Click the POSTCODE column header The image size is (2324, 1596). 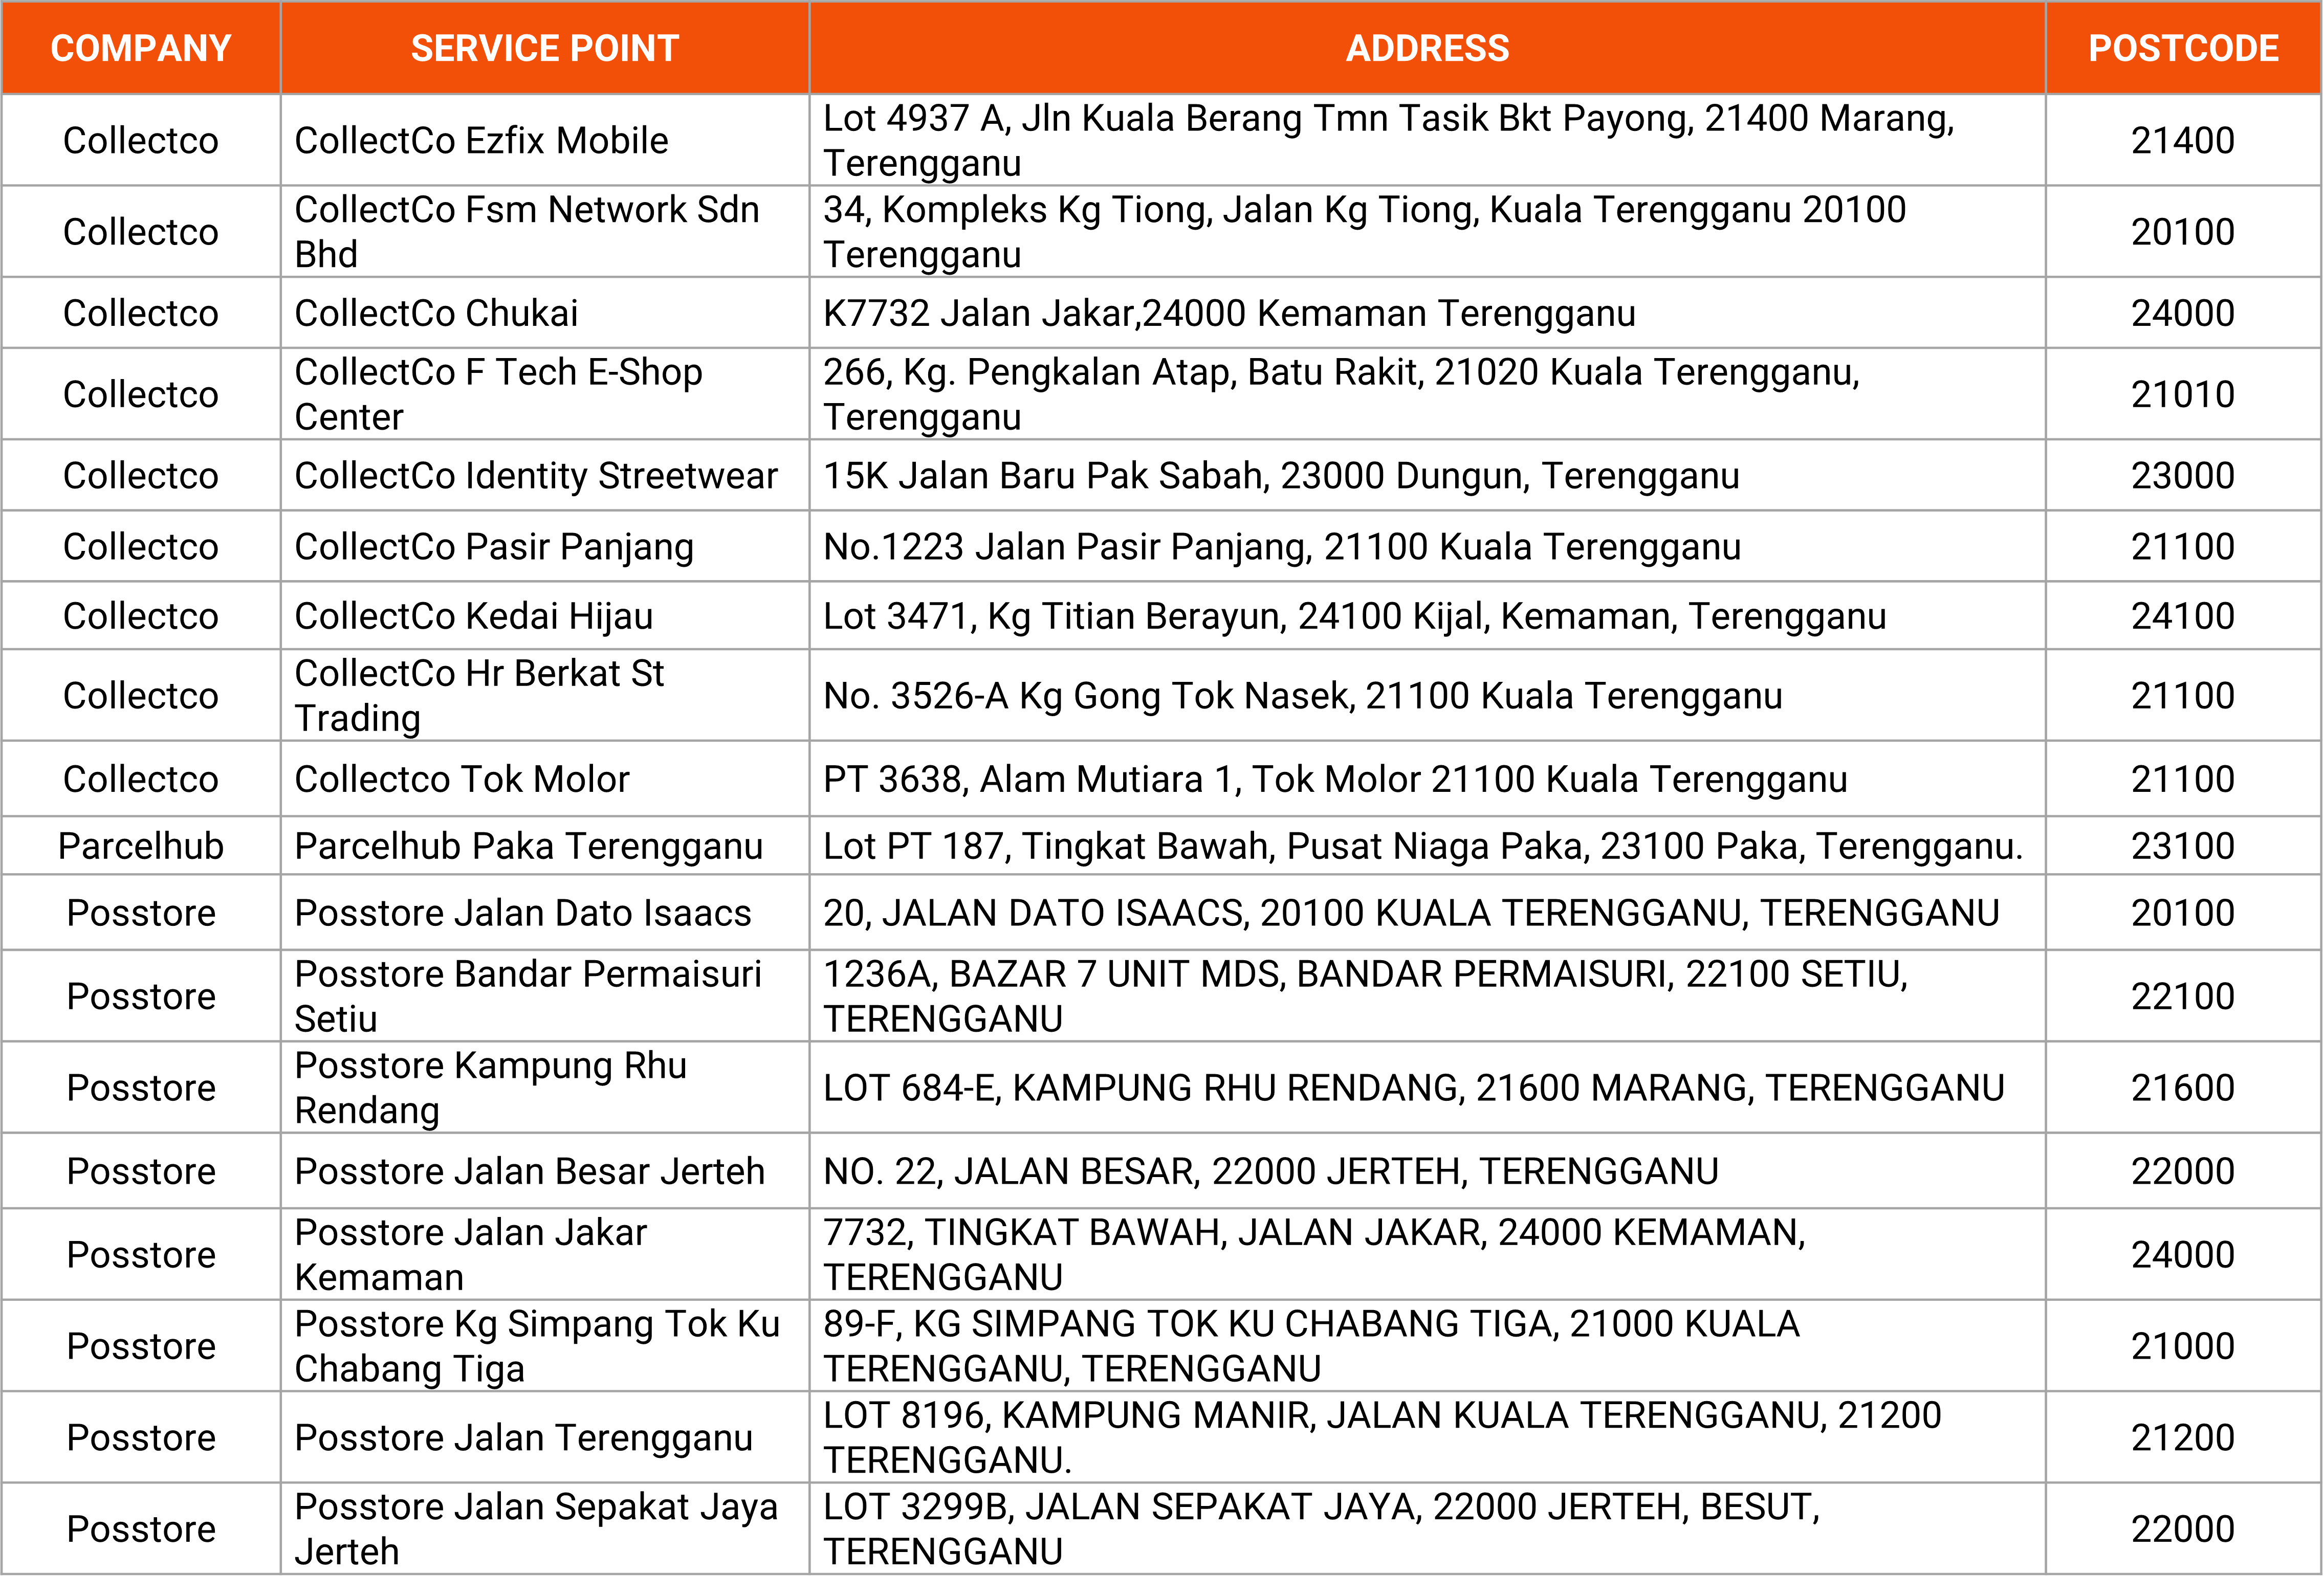click(x=2184, y=47)
